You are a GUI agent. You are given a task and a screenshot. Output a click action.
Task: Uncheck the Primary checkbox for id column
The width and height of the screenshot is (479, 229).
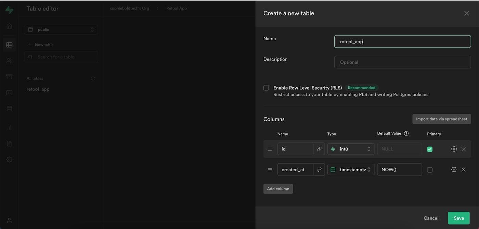pyautogui.click(x=430, y=149)
